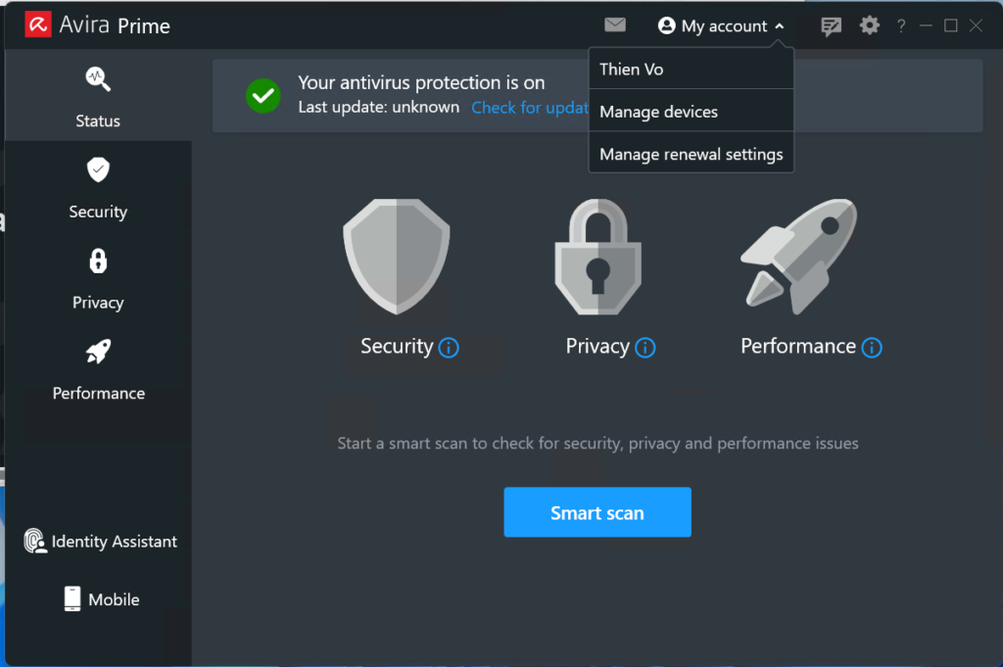Open Manage renewal settings menu entry
The width and height of the screenshot is (1003, 667).
pos(691,154)
